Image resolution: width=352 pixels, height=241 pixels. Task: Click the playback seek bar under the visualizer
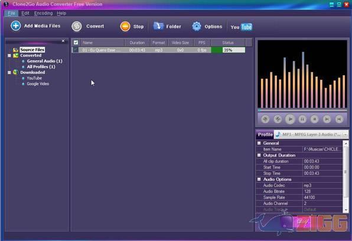[x=302, y=110]
